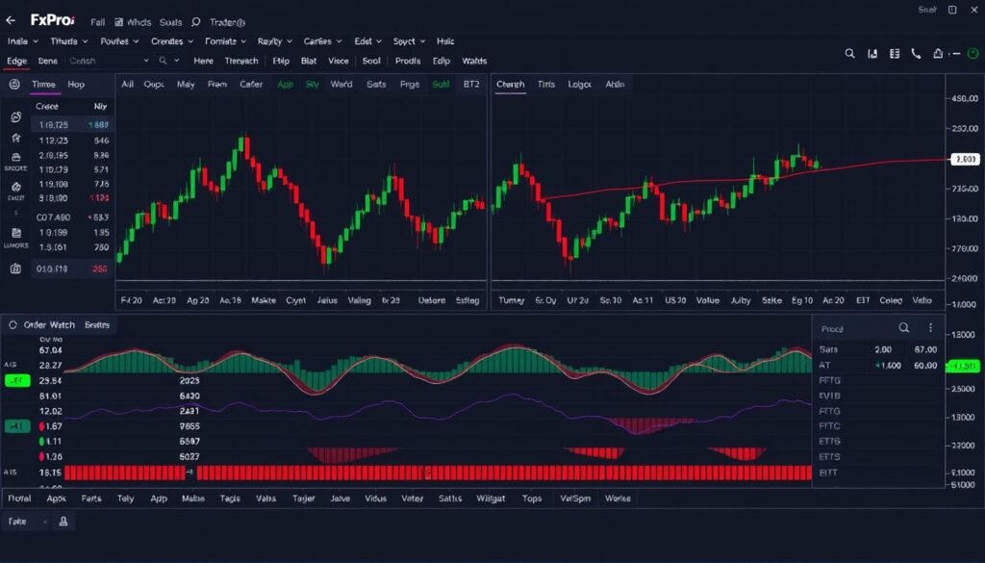
Task: Click the Here link in the top bar
Action: (204, 61)
